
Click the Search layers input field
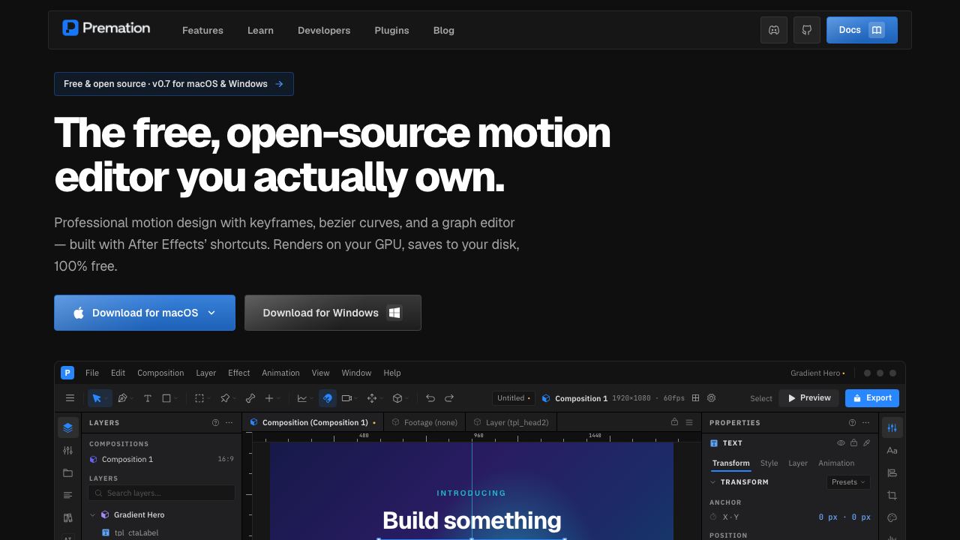[x=162, y=493]
